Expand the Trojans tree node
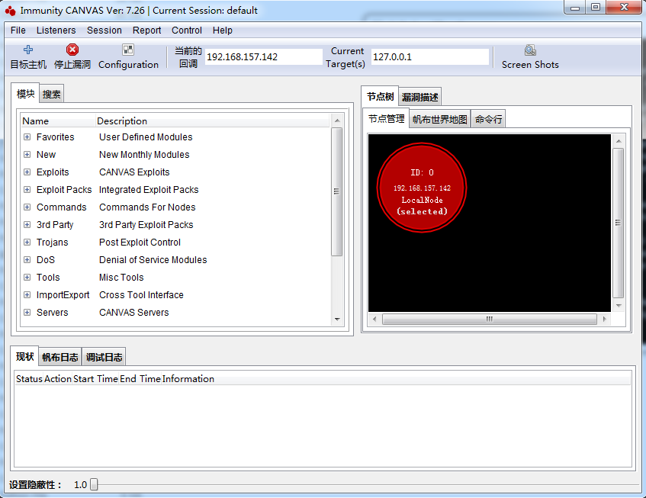The height and width of the screenshot is (498, 646). 27,243
